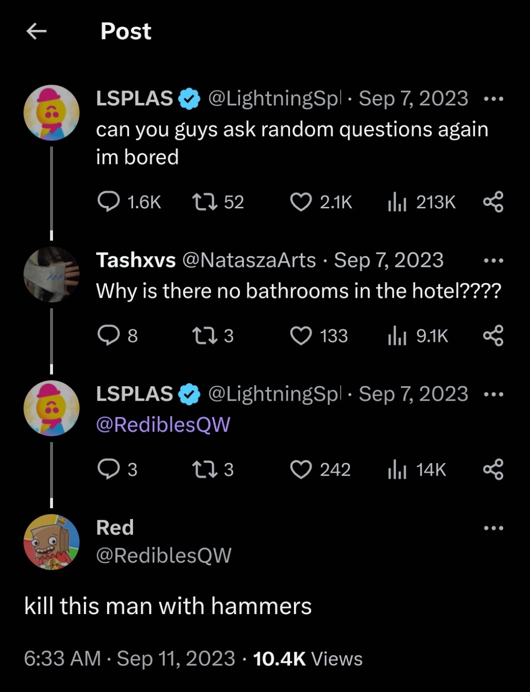The width and height of the screenshot is (530, 692).
Task: Open the @RediblesQW mention link
Action: pos(163,425)
